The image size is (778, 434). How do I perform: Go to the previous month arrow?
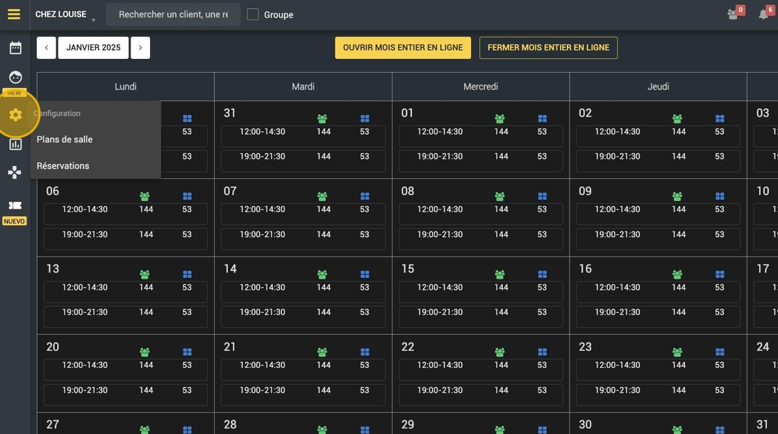pos(46,48)
